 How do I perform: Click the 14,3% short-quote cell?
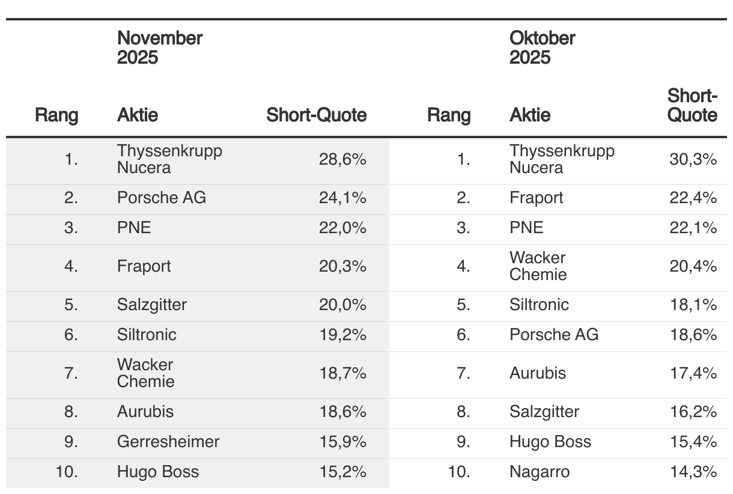tap(693, 472)
